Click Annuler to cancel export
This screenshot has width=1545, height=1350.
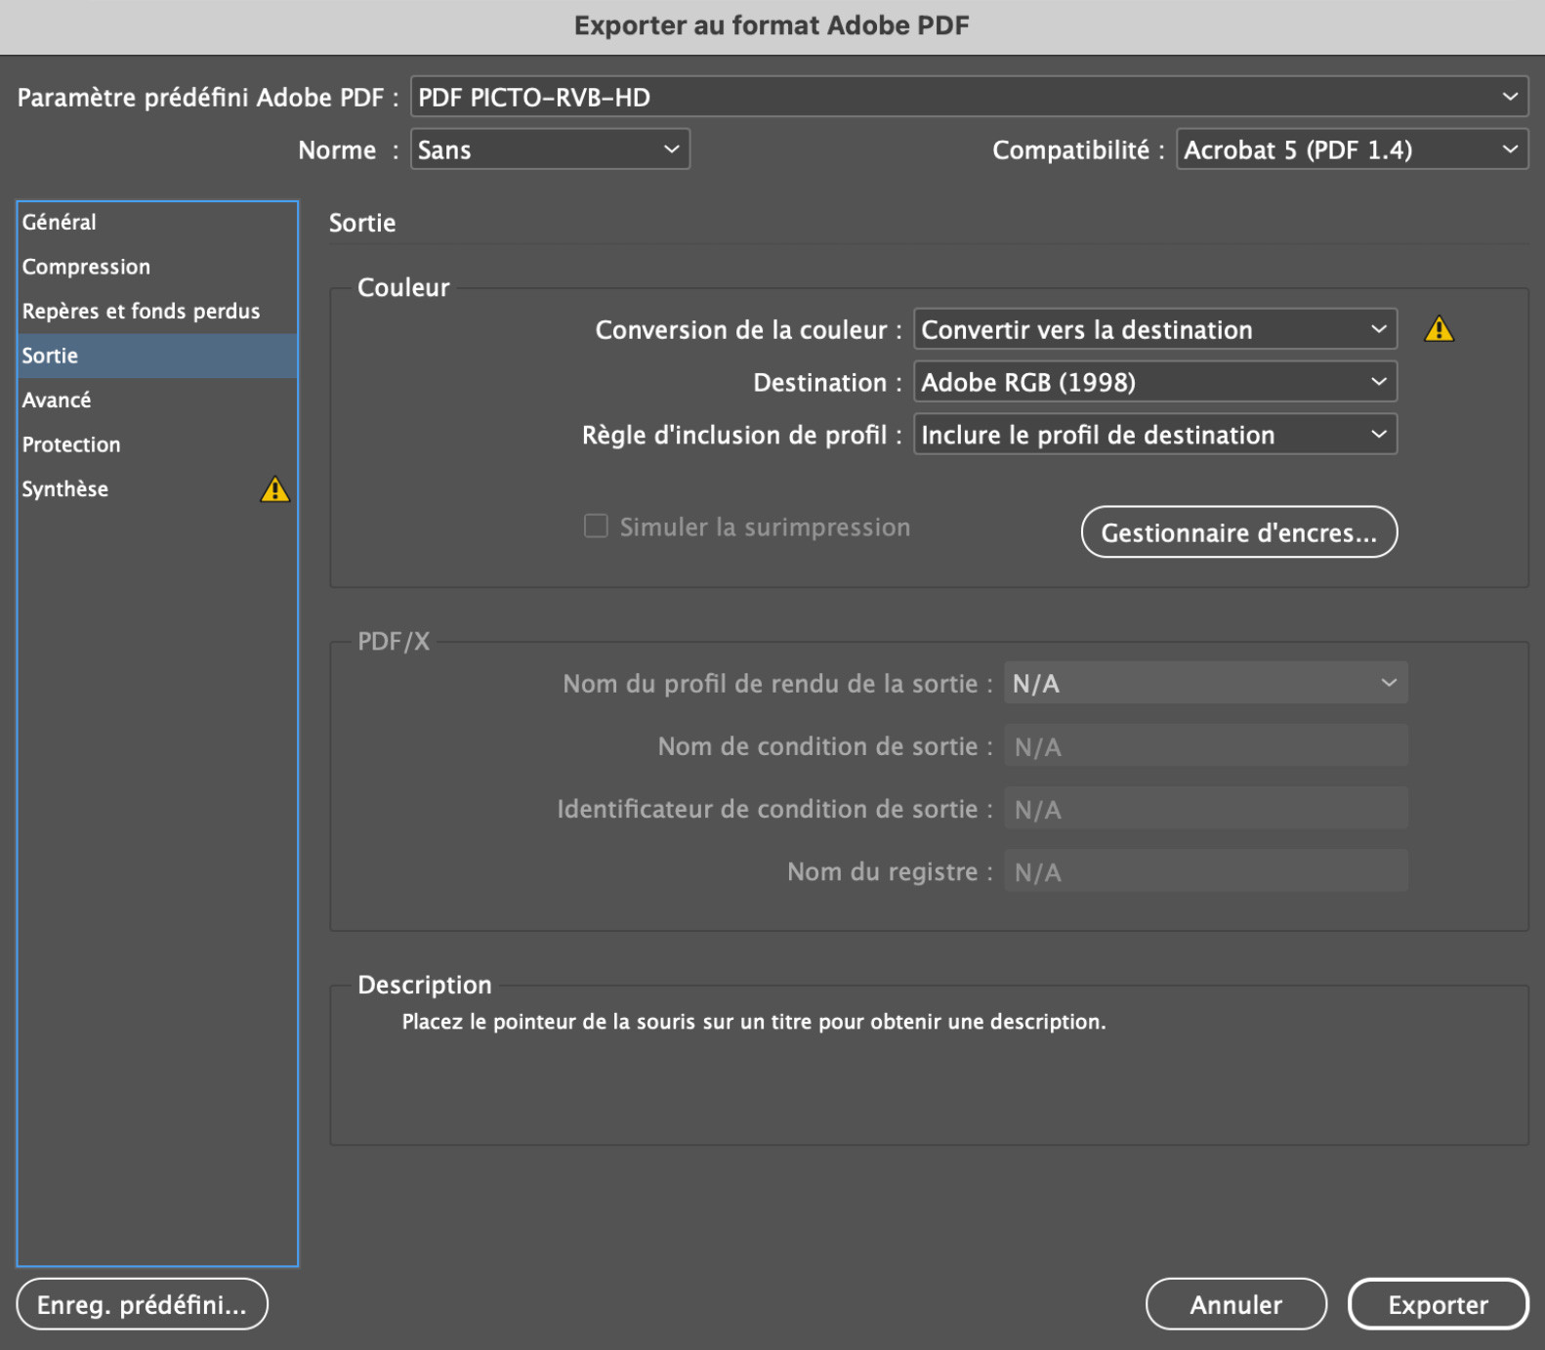point(1235,1304)
